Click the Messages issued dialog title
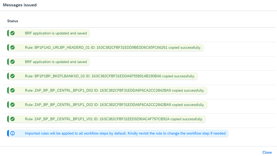Image resolution: width=277 pixels, height=156 pixels. click(20, 5)
